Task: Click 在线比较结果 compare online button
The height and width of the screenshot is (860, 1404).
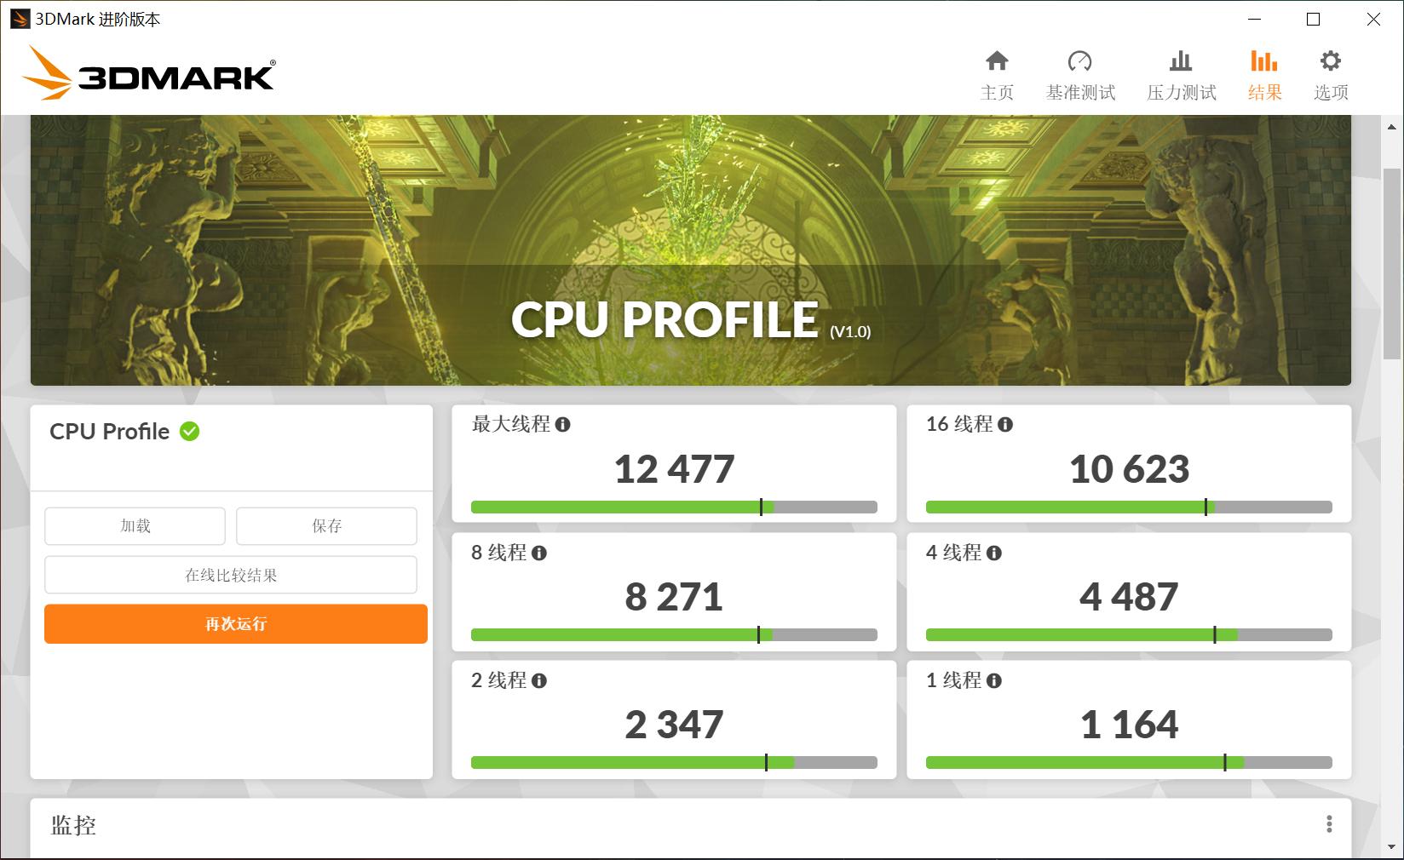Action: pyautogui.click(x=231, y=575)
